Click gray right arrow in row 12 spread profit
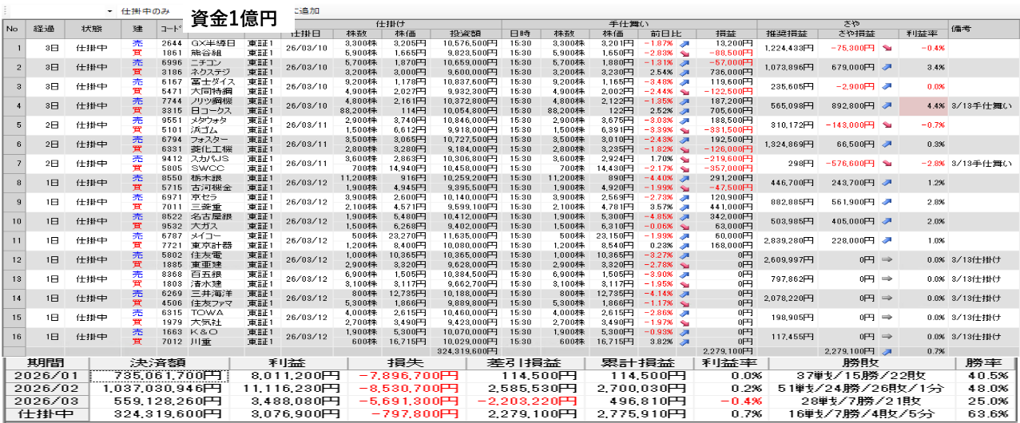Viewport: 1020px width, 423px height. pyautogui.click(x=887, y=259)
